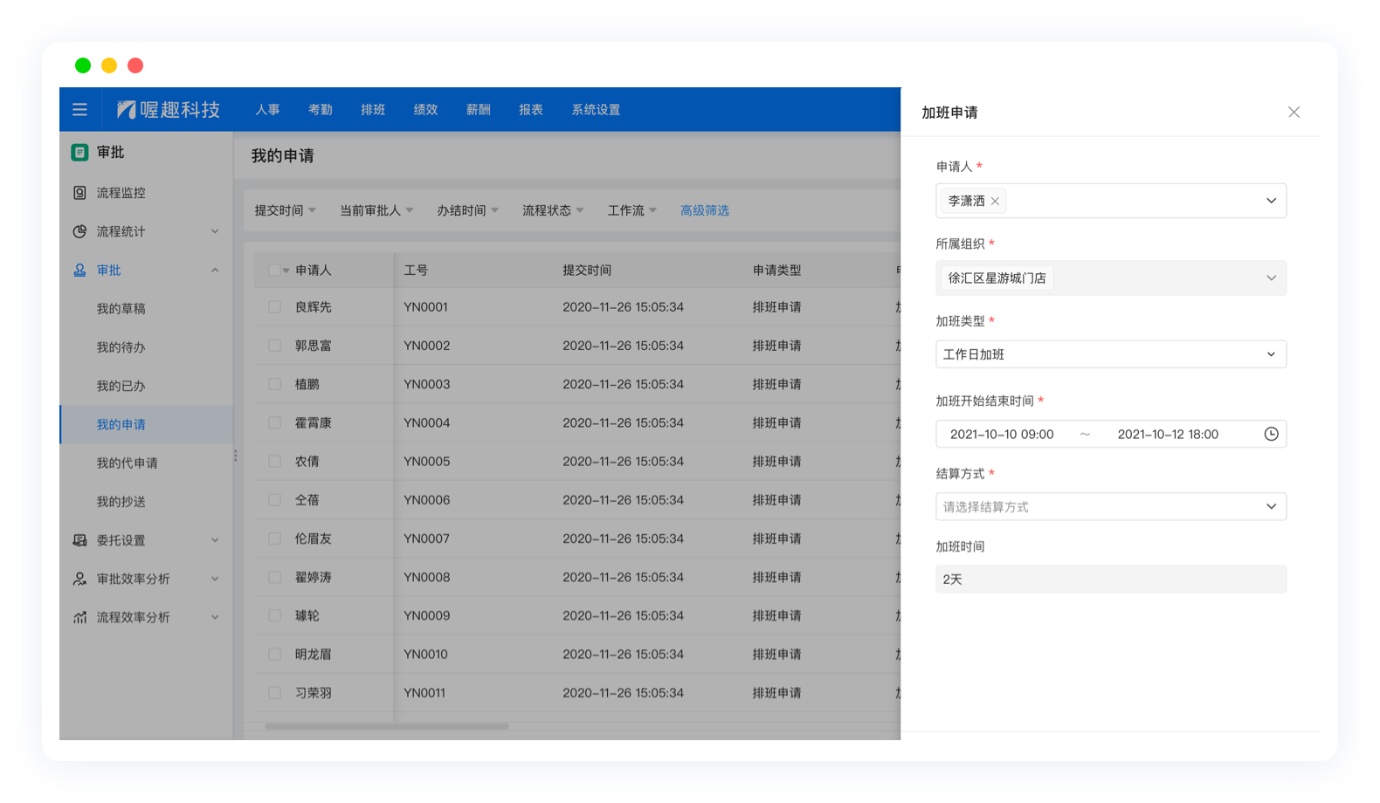This screenshot has width=1380, height=803.
Task: Click the 喔趣科技 logo
Action: point(169,109)
